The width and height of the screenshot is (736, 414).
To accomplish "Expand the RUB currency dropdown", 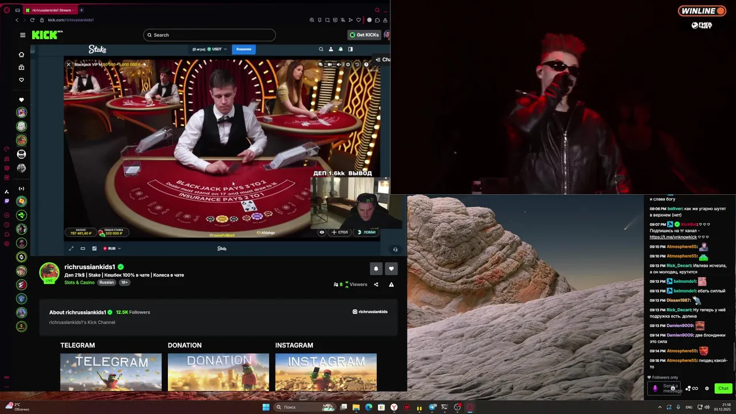I will point(112,248).
